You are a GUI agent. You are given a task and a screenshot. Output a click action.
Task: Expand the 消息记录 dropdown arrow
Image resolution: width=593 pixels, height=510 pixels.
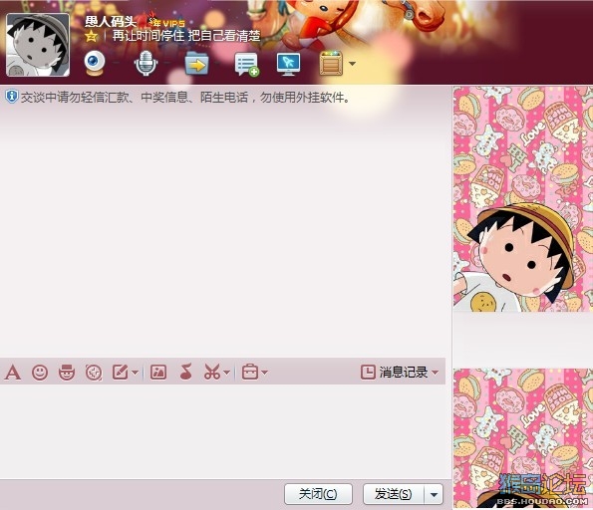435,373
